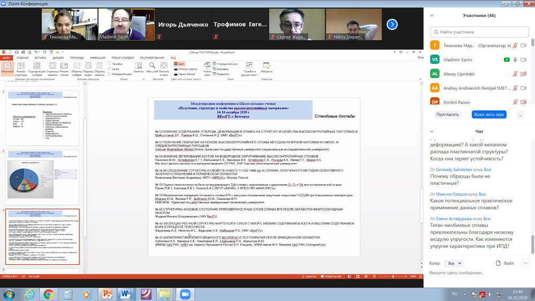Toggle the Gridlines checkbox
The height and width of the screenshot is (301, 535).
[x=110, y=69]
